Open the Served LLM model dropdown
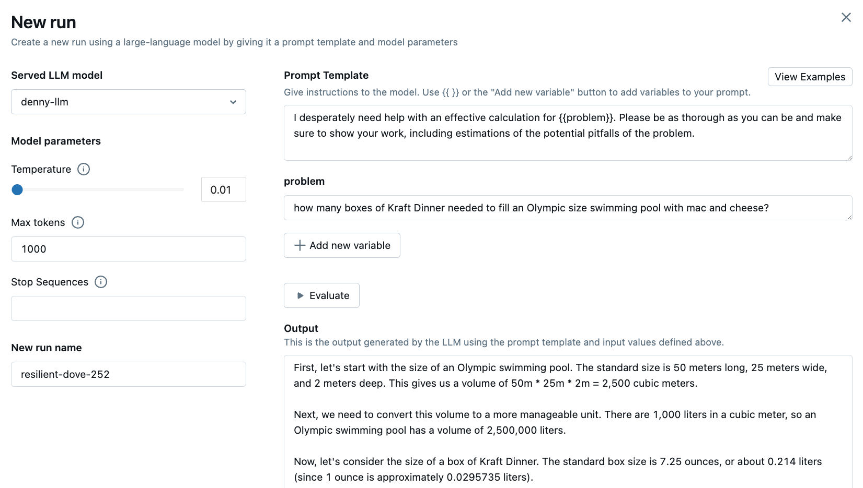The width and height of the screenshot is (863, 488). [128, 102]
